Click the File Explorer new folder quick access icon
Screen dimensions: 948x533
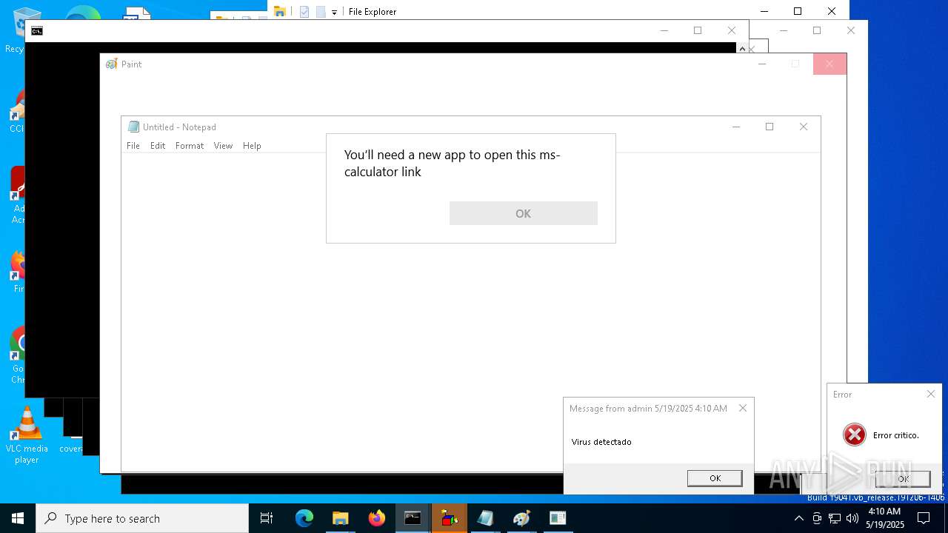pos(321,11)
